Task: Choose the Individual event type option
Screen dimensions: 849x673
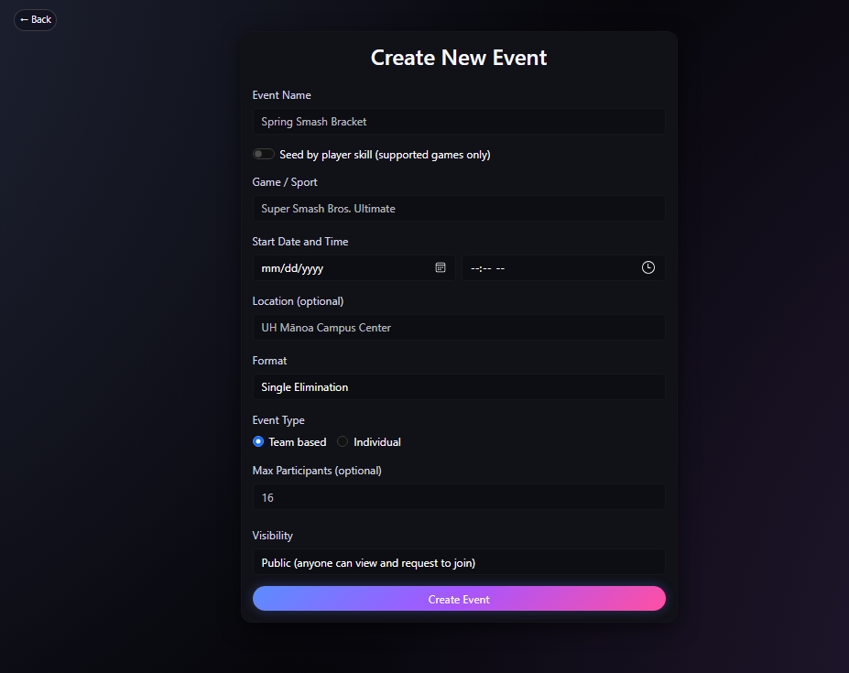Action: 343,441
